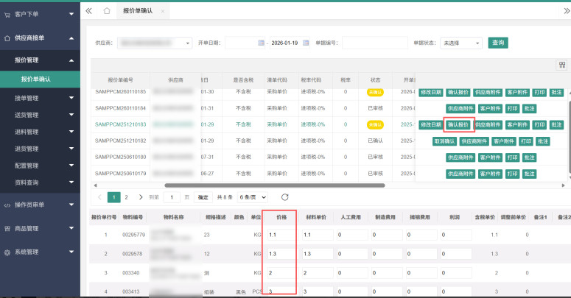
Task: Click the 状态 column header
Action: [x=375, y=79]
